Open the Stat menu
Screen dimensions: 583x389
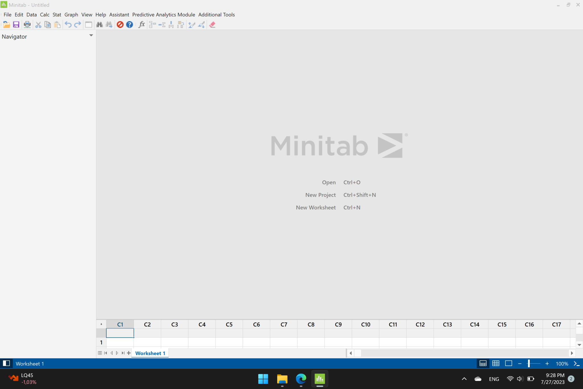pos(57,15)
